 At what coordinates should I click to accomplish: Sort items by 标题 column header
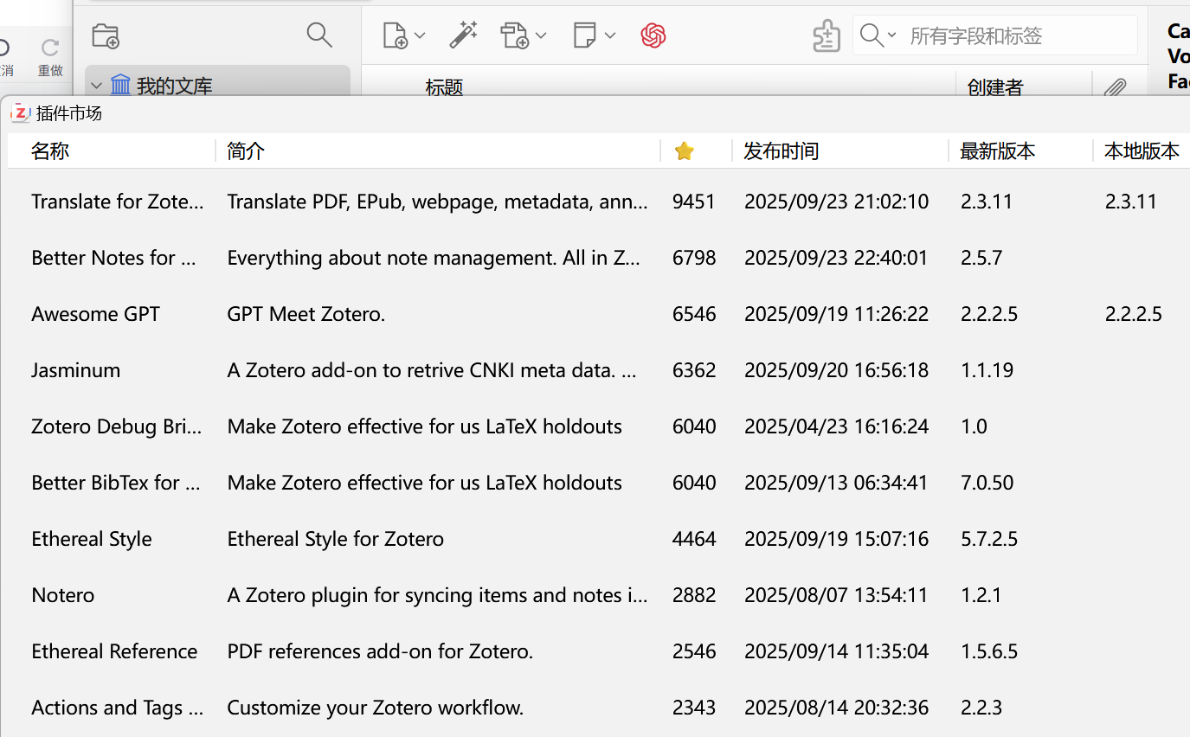444,87
